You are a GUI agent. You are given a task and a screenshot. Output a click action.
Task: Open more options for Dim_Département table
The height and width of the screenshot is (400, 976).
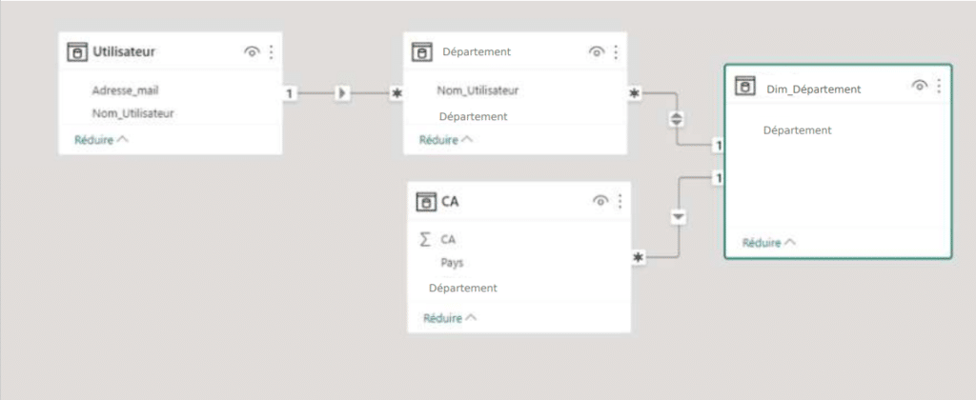point(939,86)
